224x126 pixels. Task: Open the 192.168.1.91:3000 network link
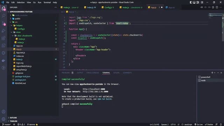tap(96, 92)
